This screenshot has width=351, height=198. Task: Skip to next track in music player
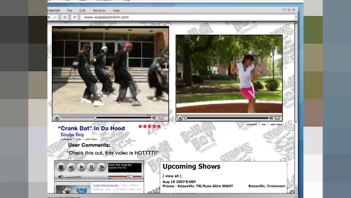(101, 167)
